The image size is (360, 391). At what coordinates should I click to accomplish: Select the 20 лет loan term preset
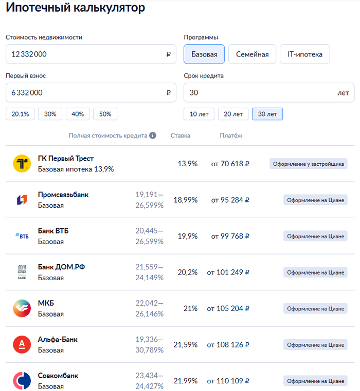tap(233, 114)
